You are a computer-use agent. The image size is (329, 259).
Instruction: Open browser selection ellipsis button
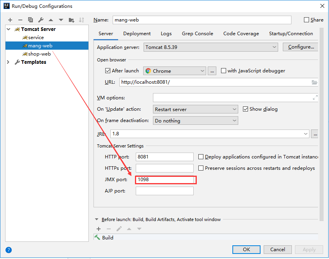click(x=212, y=71)
